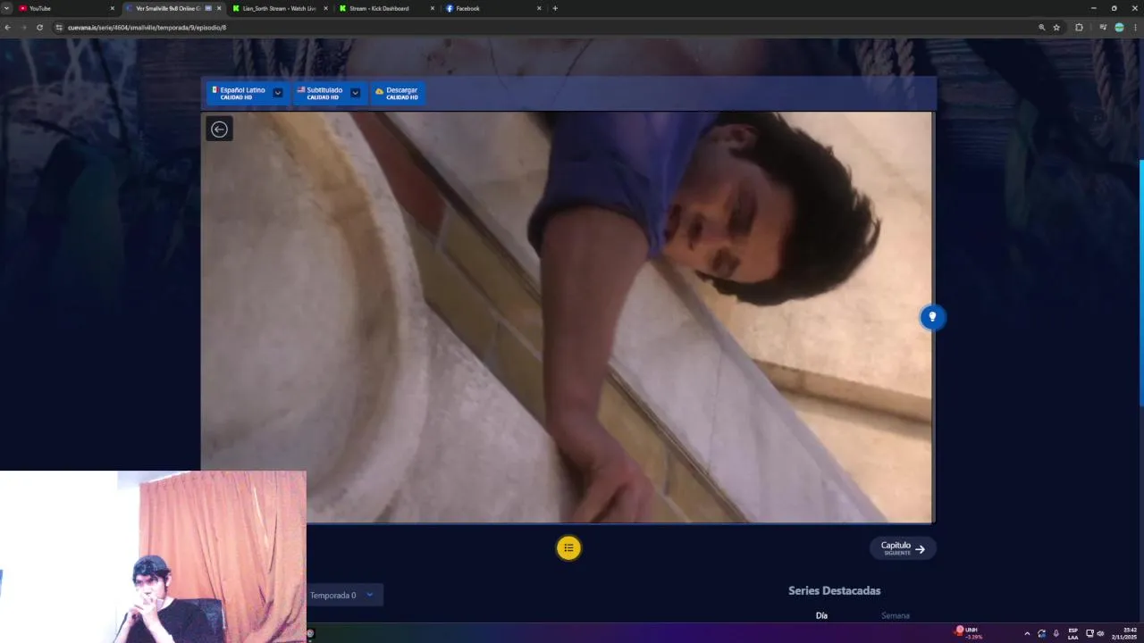The height and width of the screenshot is (643, 1144).
Task: Click the media indicator on Smallville tab
Action: tap(208, 8)
